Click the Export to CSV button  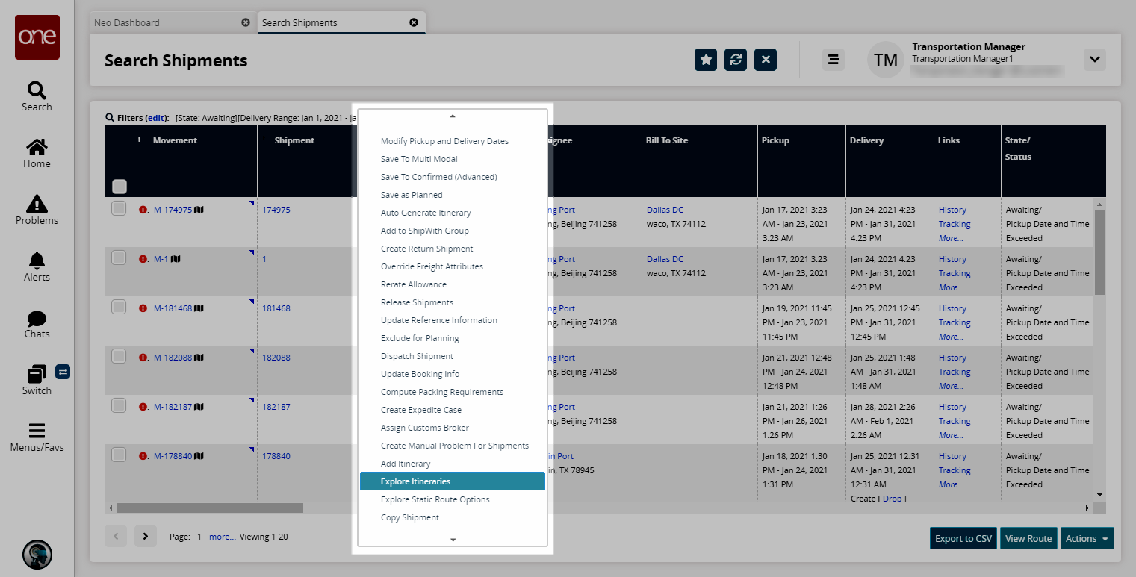[x=963, y=538]
